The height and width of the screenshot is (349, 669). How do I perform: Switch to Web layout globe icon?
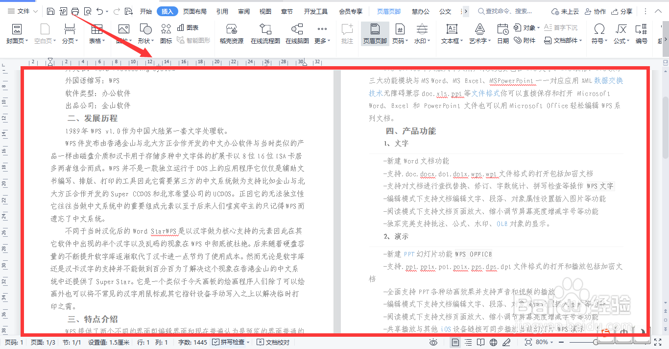coord(494,342)
